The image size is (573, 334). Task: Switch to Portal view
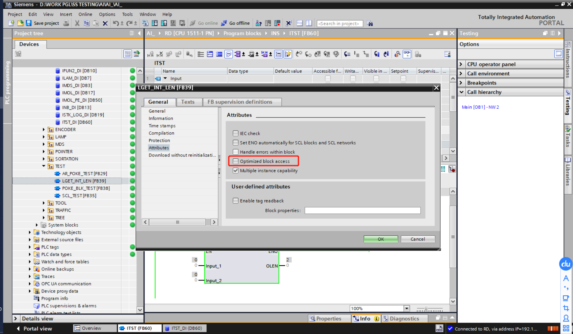tap(34, 328)
